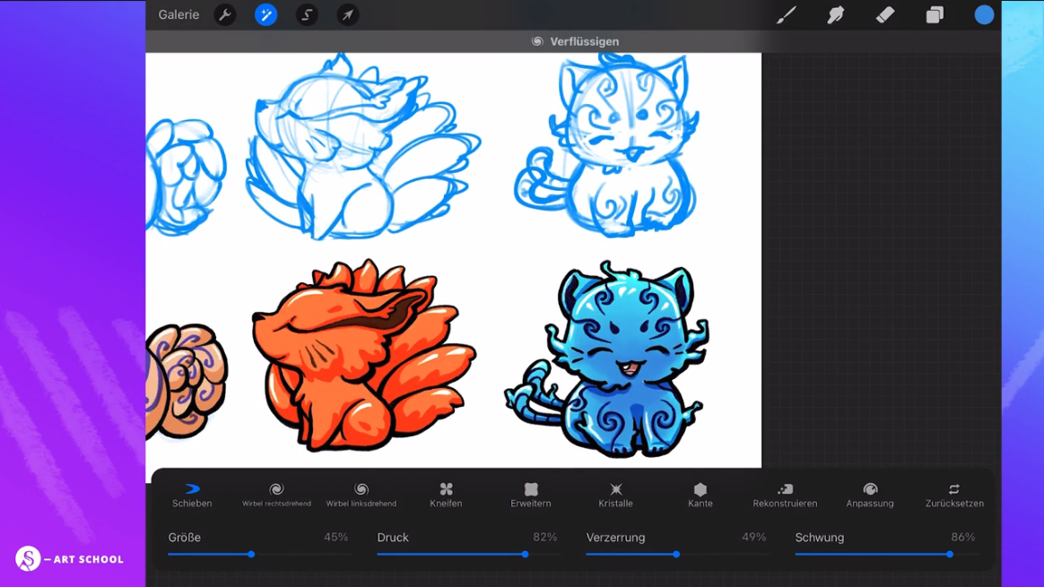Click the Zurücksetzen reset button
The width and height of the screenshot is (1044, 587).
click(954, 496)
